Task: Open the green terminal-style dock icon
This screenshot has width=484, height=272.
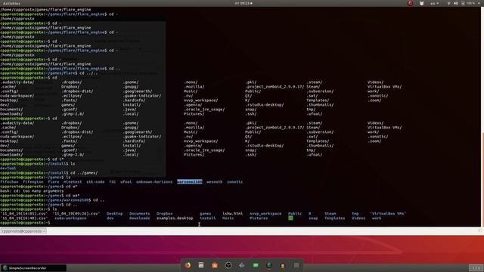Action: [x=256, y=265]
